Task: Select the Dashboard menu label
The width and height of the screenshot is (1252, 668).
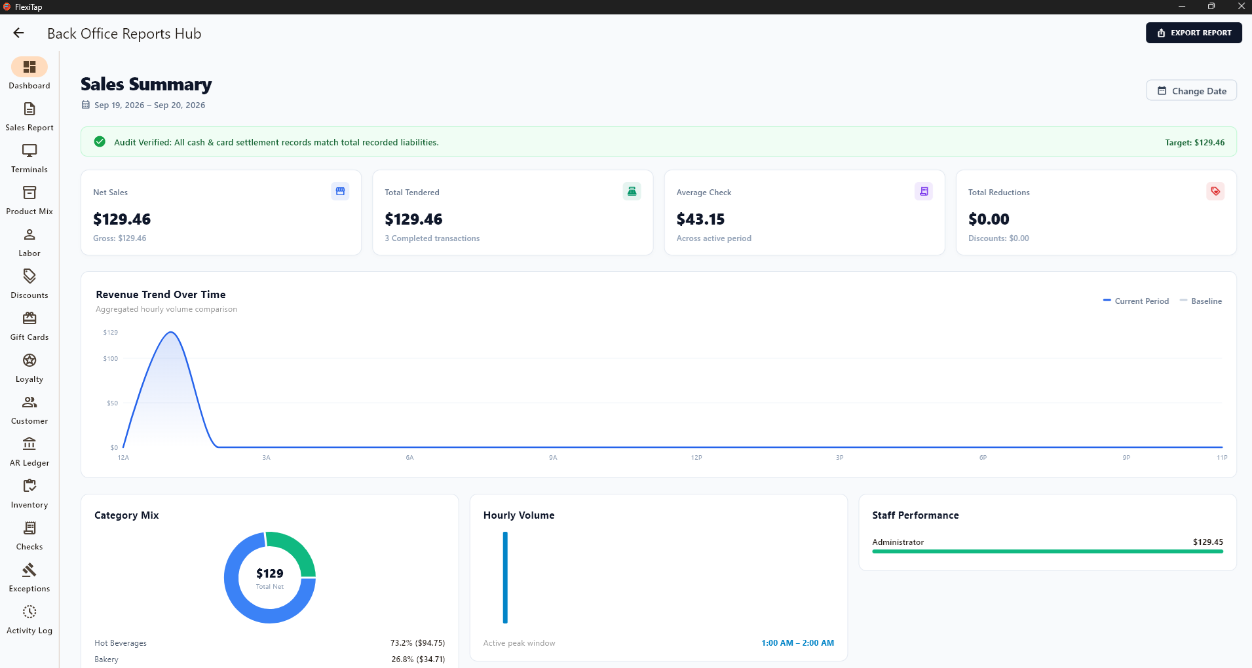Action: pos(29,86)
